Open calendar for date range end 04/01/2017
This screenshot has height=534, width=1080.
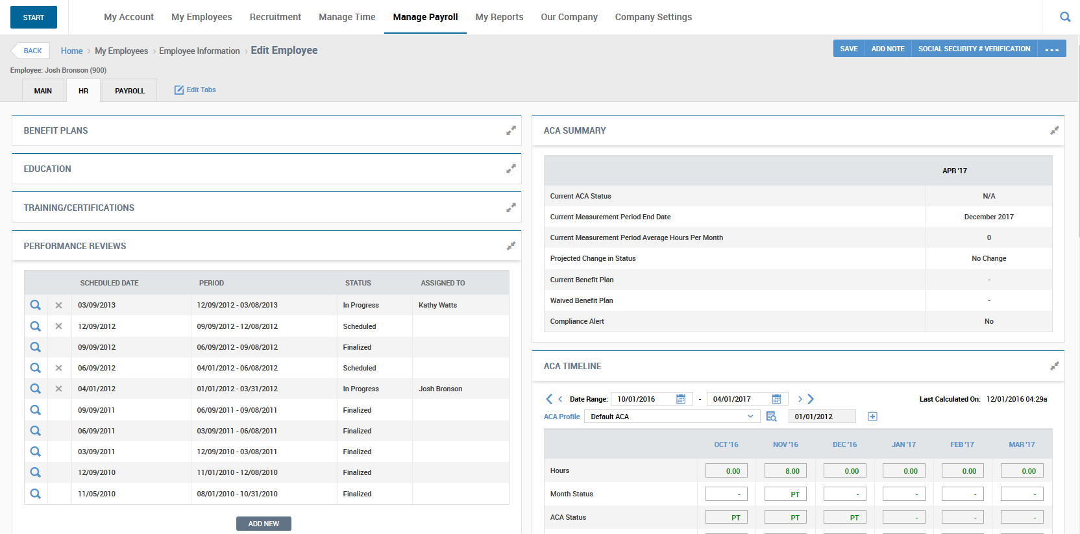point(776,399)
